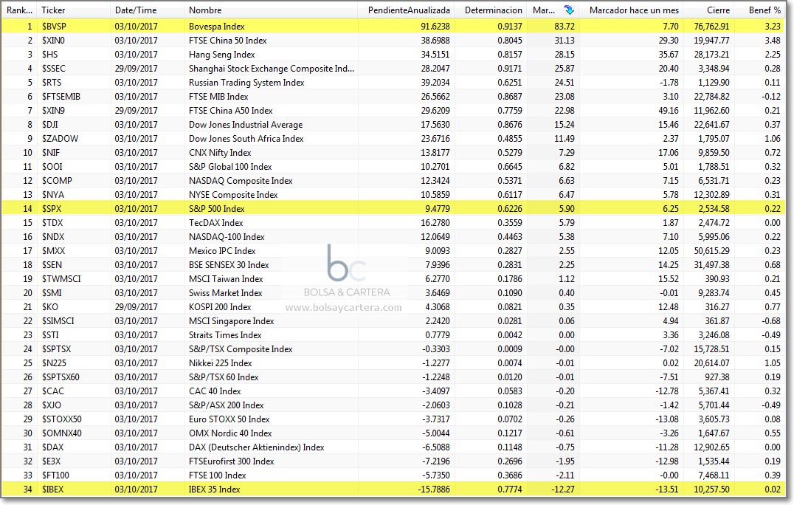Select 'MSCI Singapore Index' name
Screen dimensions: 794x505
click(232, 321)
